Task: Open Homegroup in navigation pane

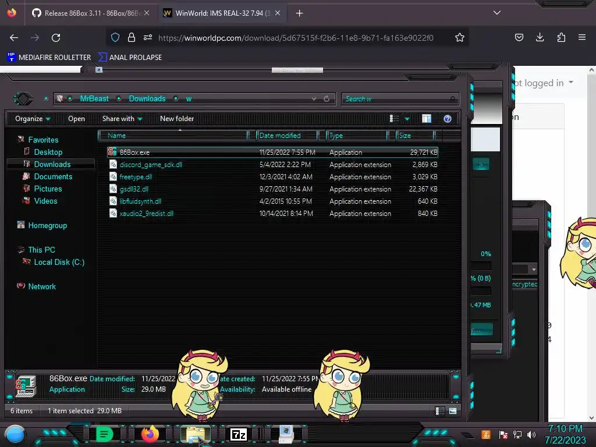Action: 42,225
